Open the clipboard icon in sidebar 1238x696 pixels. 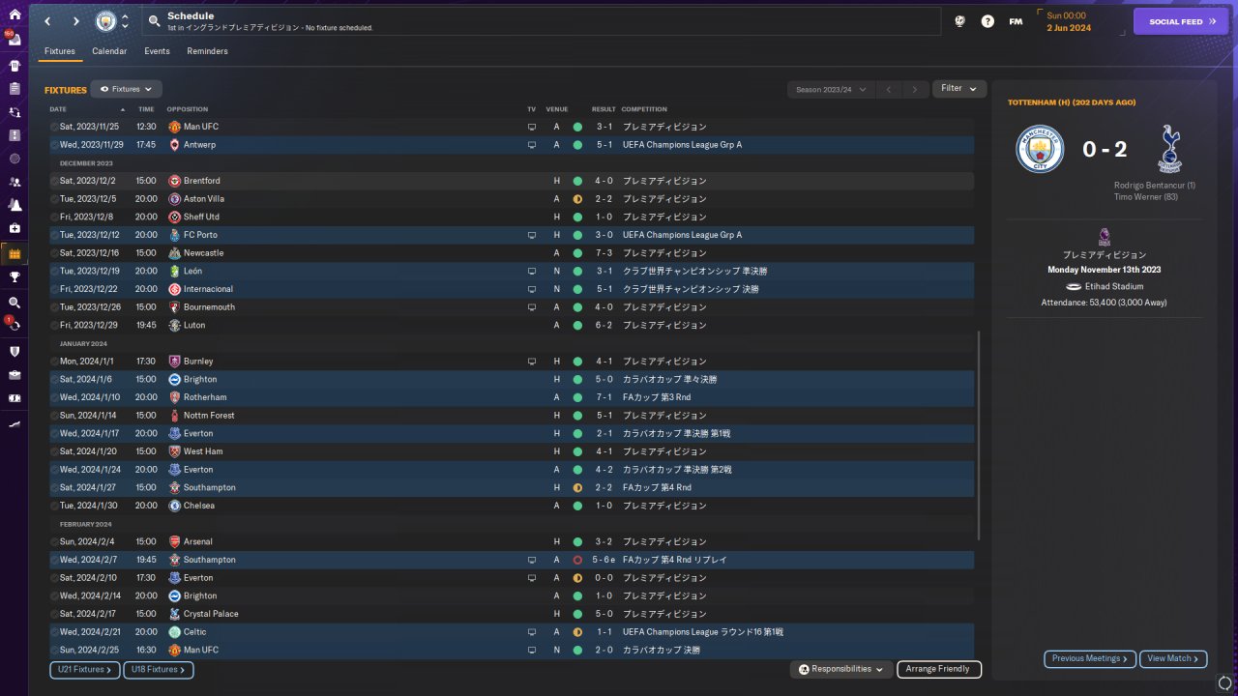(15, 89)
